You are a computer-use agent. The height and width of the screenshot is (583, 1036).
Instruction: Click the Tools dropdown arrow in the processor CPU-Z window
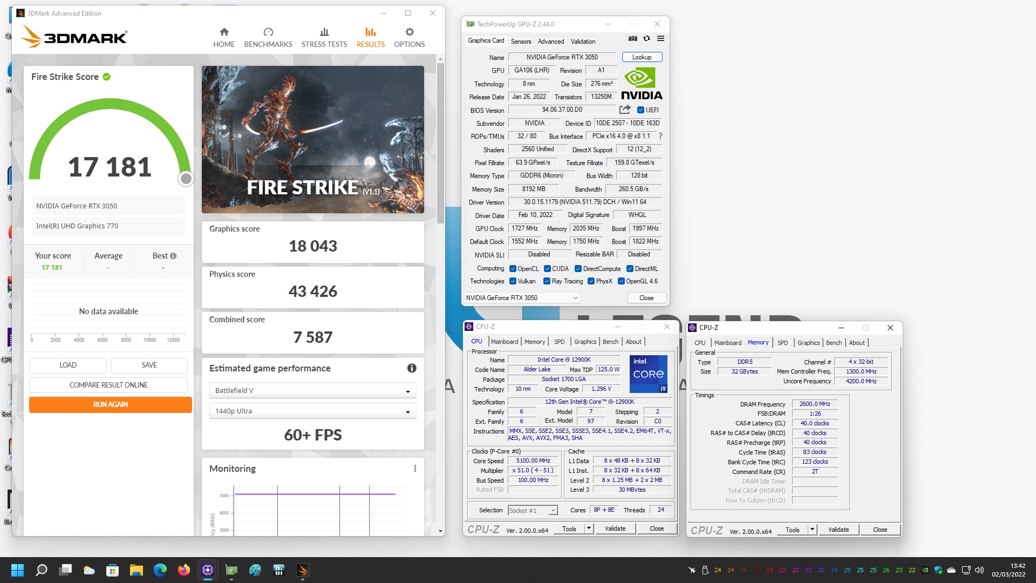coord(589,528)
